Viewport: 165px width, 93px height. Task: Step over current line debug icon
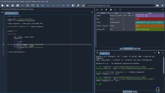click(x=48, y=5)
